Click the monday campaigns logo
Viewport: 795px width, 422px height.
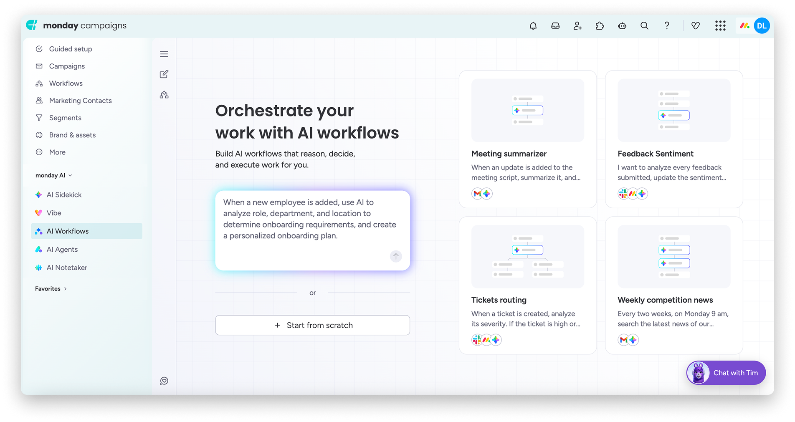76,25
